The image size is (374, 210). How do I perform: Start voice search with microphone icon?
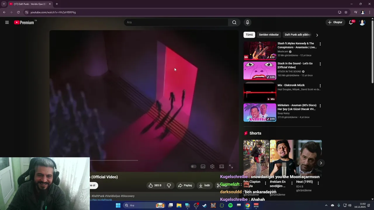coord(247,22)
